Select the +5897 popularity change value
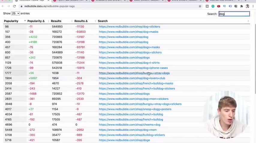256x143 pixels. (33, 78)
